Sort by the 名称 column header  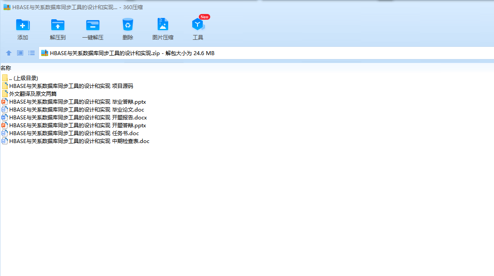[6, 68]
